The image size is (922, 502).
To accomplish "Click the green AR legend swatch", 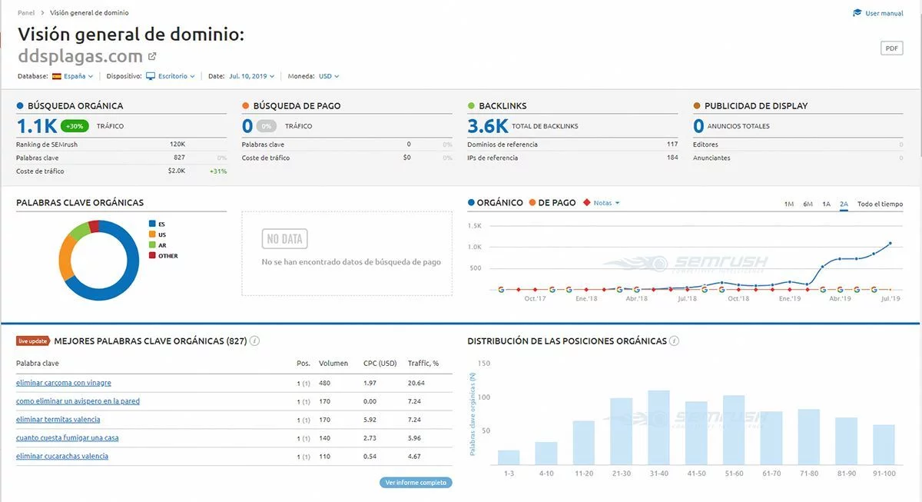I will [x=152, y=245].
